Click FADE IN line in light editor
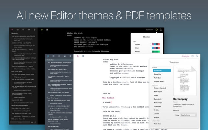The width and height of the screenshot is (208, 130). point(106,93)
